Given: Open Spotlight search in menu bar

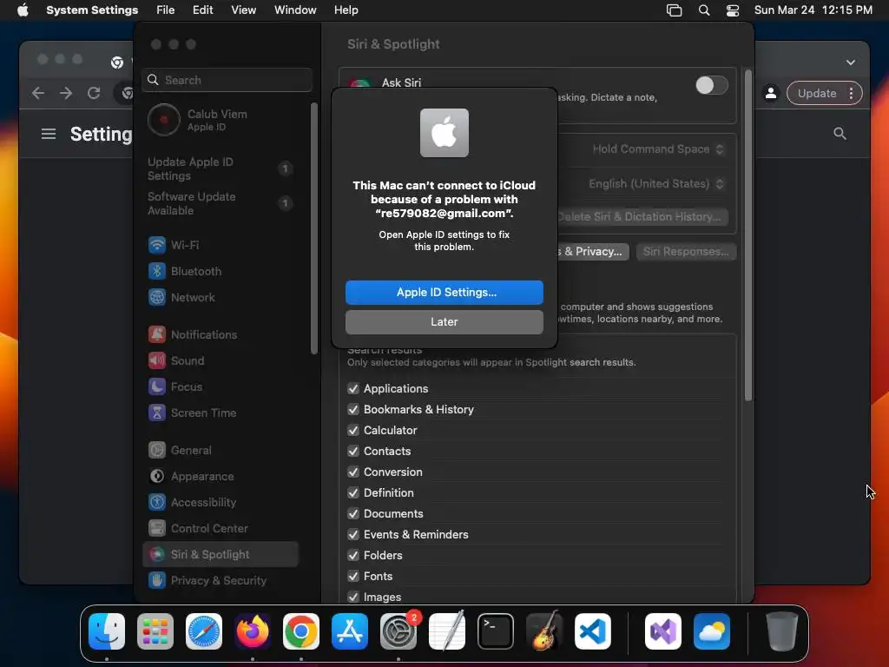Looking at the screenshot, I should click(703, 10).
